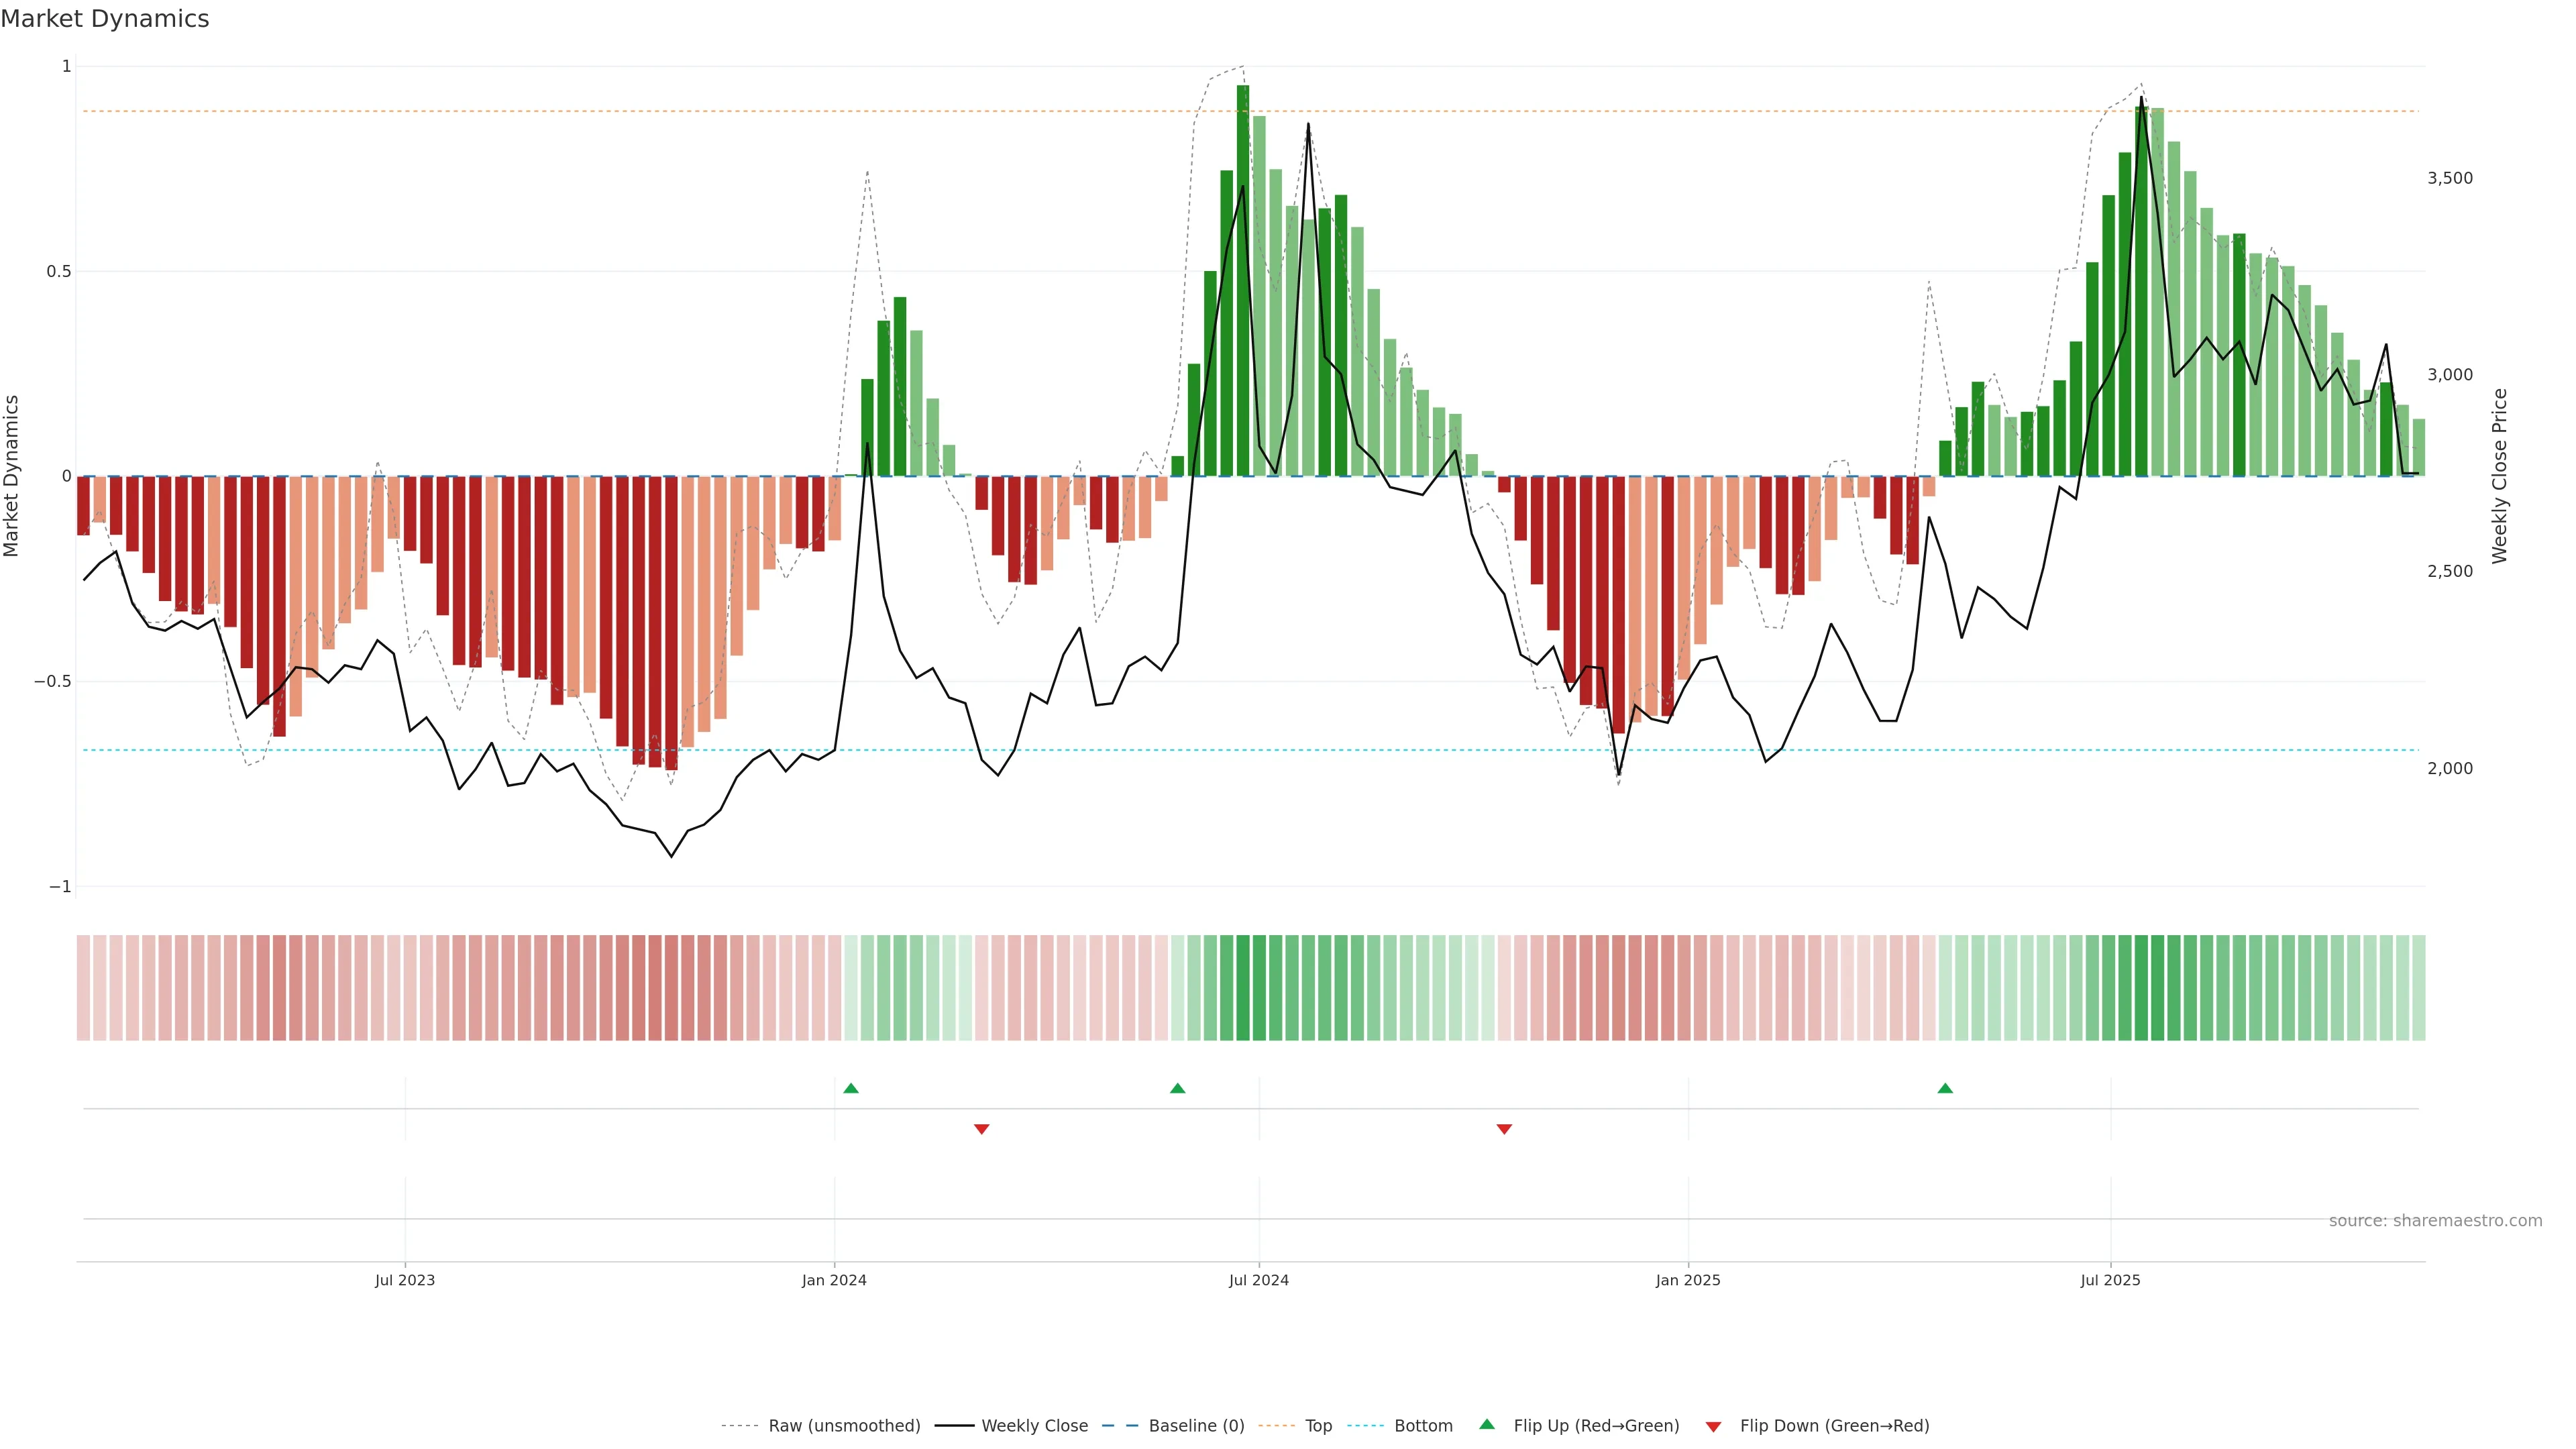Click Flip Up legend green triangle icon
The width and height of the screenshot is (2576, 1449).
(1487, 1424)
